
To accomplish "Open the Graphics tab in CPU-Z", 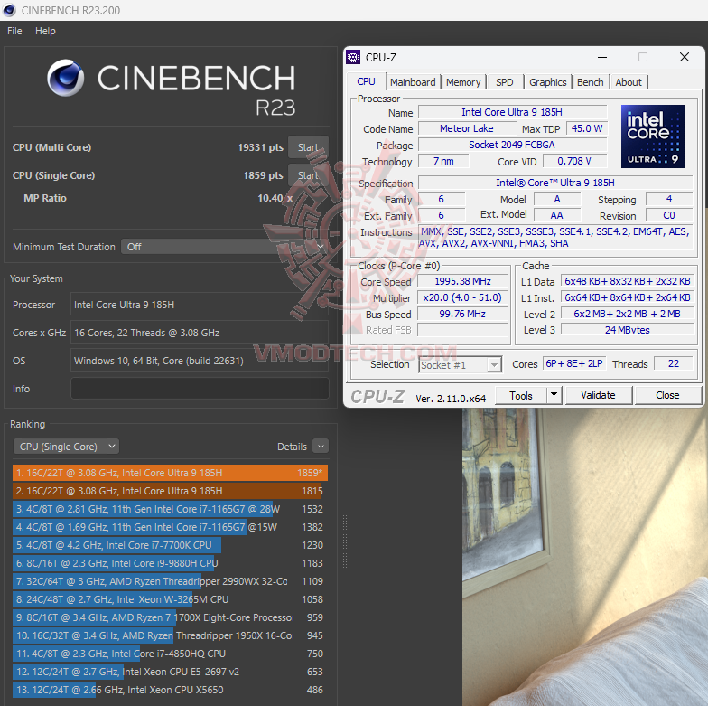I will coord(547,82).
